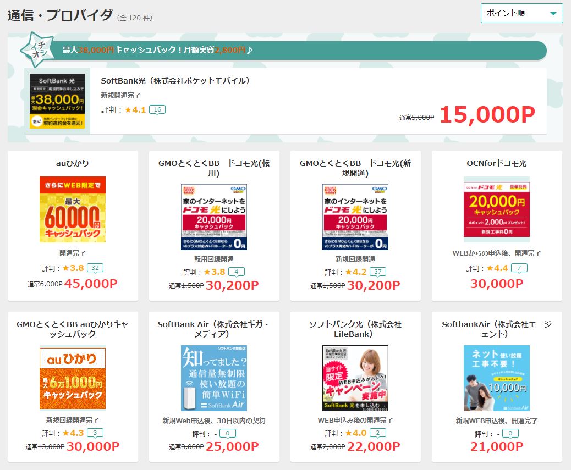Click the OCNforドコモ光 20,000円 image
Screen dimensions: 571x470
pos(497,209)
